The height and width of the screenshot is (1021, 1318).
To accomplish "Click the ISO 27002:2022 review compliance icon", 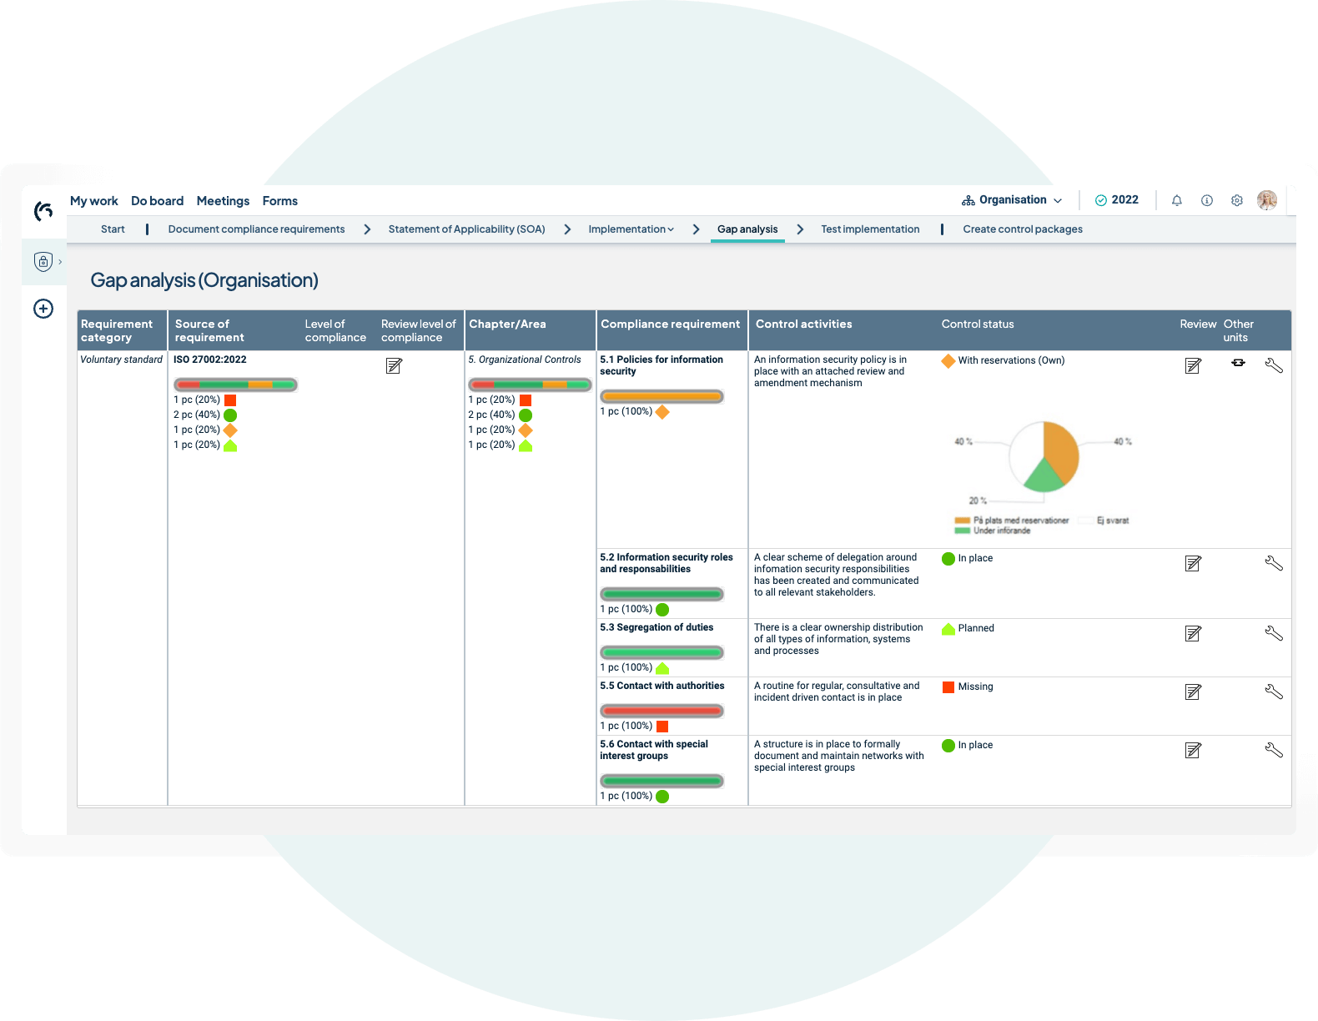I will [x=394, y=365].
